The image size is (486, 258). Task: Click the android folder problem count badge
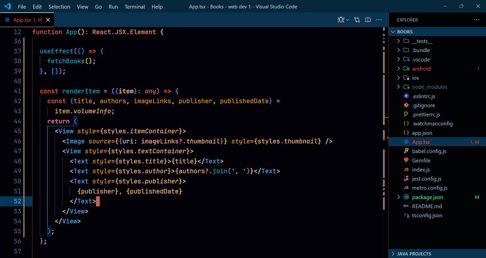click(x=478, y=69)
